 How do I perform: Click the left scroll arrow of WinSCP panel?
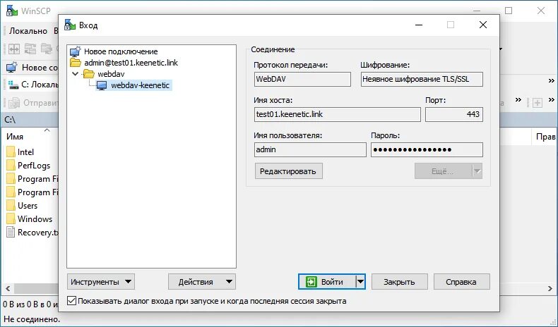click(8, 289)
